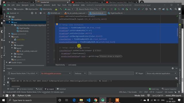Collapse the java folder in tree
This screenshot has height=103, width=184.
[9, 22]
